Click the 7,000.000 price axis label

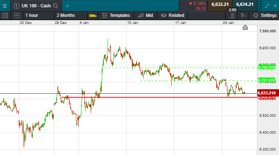pos(268,31)
